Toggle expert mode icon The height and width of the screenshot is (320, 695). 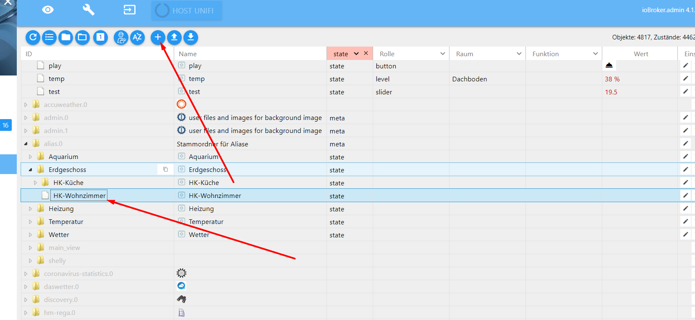(x=121, y=37)
